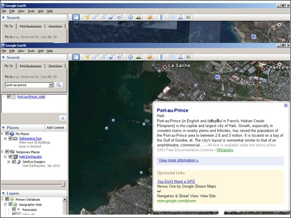Collapse Search panel in back window
Screen dimensions: 291x218
[3, 18]
